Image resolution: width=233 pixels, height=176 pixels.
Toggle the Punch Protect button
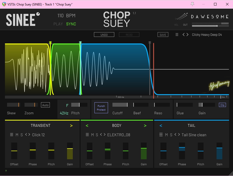(x=101, y=108)
